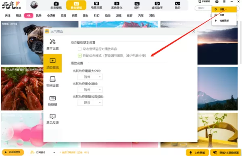Switch to the 小清新 category tab

51,15
